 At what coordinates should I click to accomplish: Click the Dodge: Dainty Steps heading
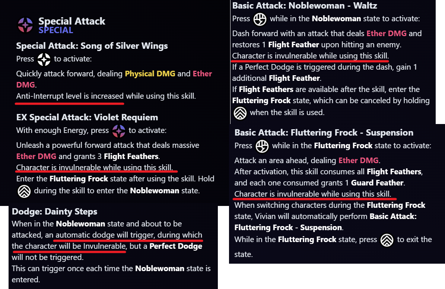click(54, 212)
